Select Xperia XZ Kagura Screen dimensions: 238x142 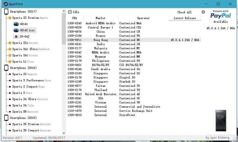coord(24,74)
